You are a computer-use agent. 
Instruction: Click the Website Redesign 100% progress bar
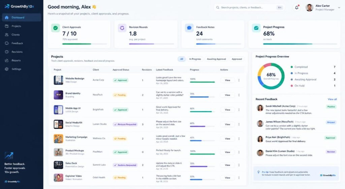(202, 82)
